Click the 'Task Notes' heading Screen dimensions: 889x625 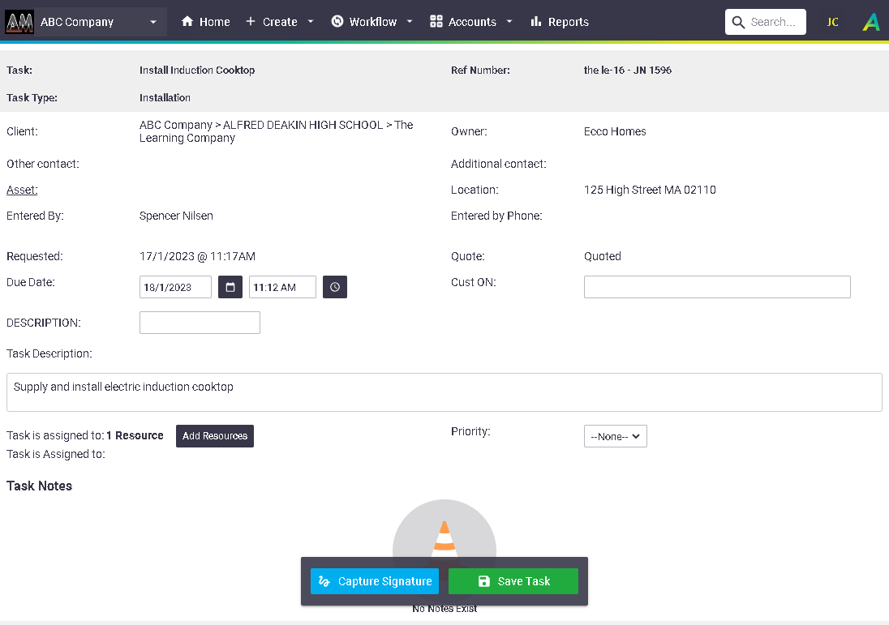tap(39, 486)
